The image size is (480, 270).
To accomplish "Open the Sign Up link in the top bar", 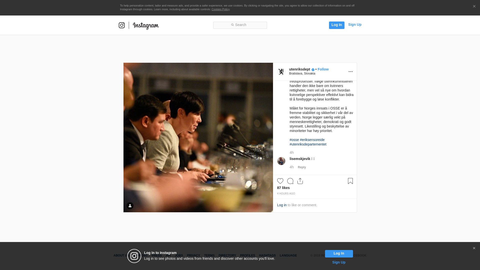I will (355, 24).
